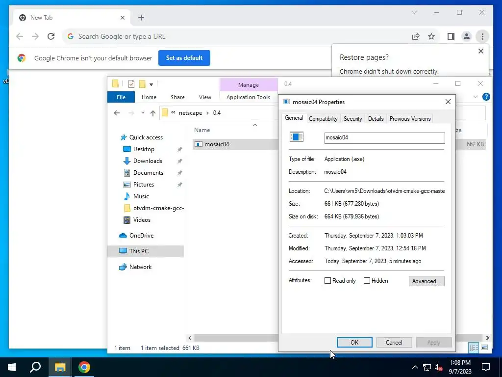
Task: Go up one folder level
Action: coord(153,113)
